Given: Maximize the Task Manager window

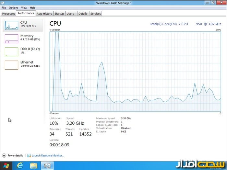Looking at the screenshot, I should pyautogui.click(x=213, y=3).
